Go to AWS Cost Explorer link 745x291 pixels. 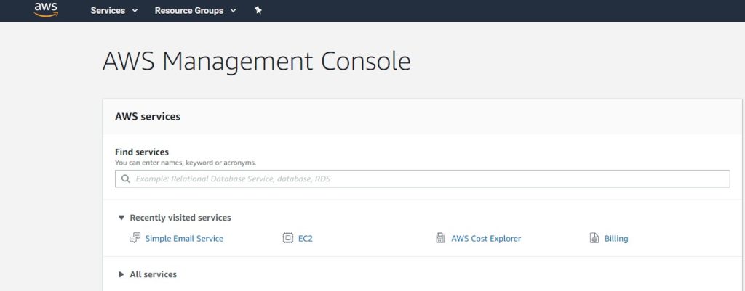[x=486, y=239]
